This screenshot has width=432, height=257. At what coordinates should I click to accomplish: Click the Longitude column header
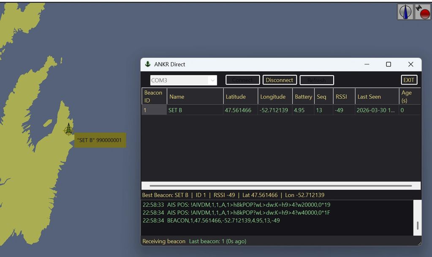pos(273,97)
